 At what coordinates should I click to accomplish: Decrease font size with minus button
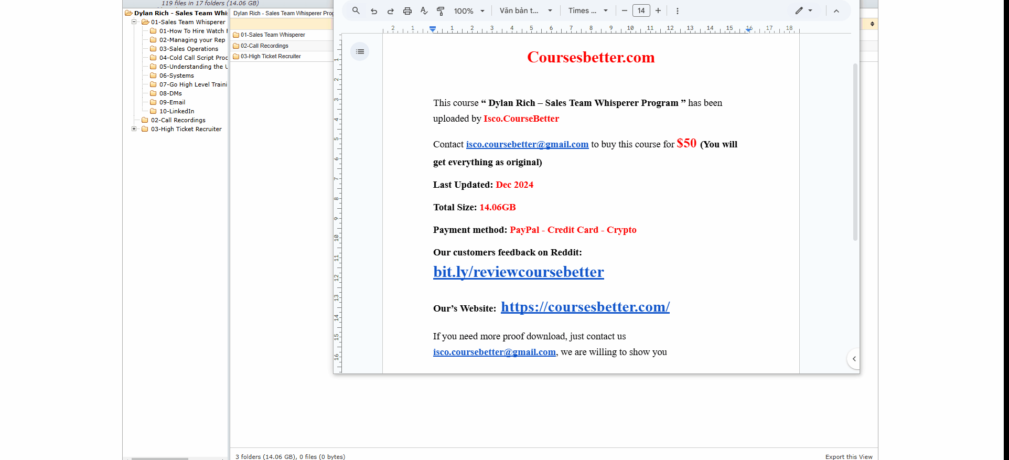[625, 11]
